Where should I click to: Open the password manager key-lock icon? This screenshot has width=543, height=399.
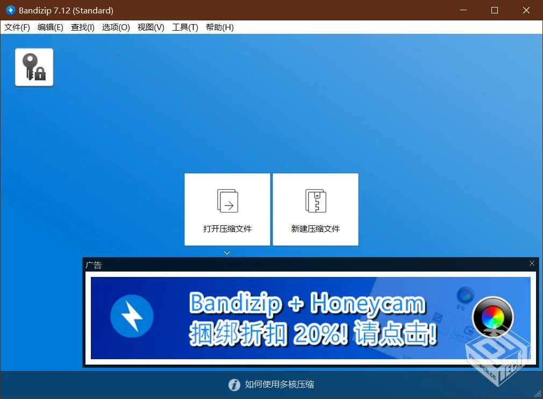click(34, 67)
